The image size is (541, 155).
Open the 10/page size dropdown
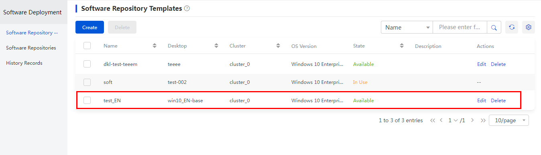coord(509,120)
